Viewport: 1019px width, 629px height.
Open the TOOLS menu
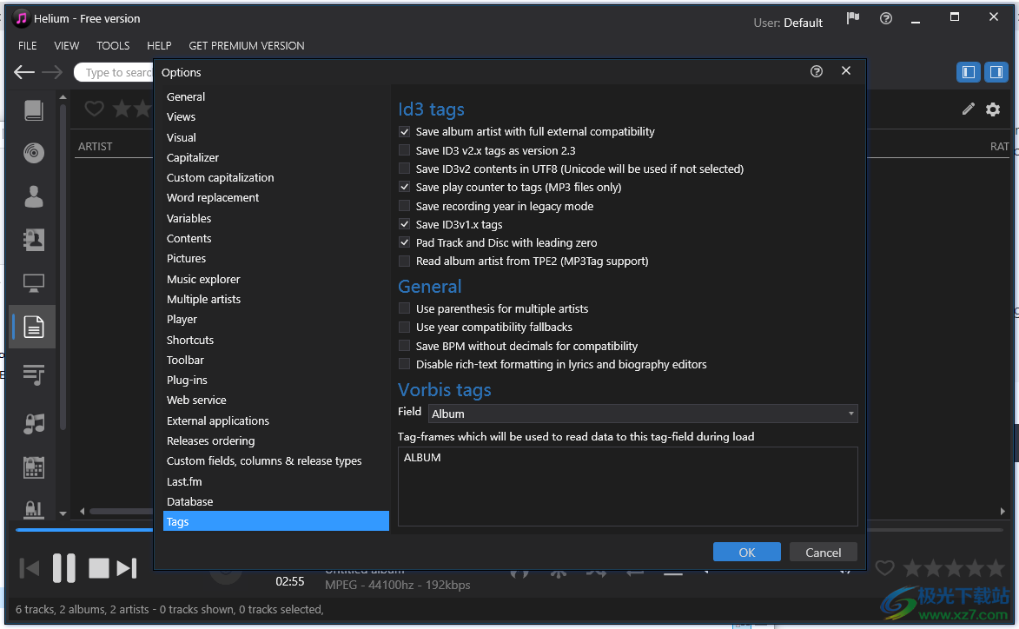coord(113,45)
